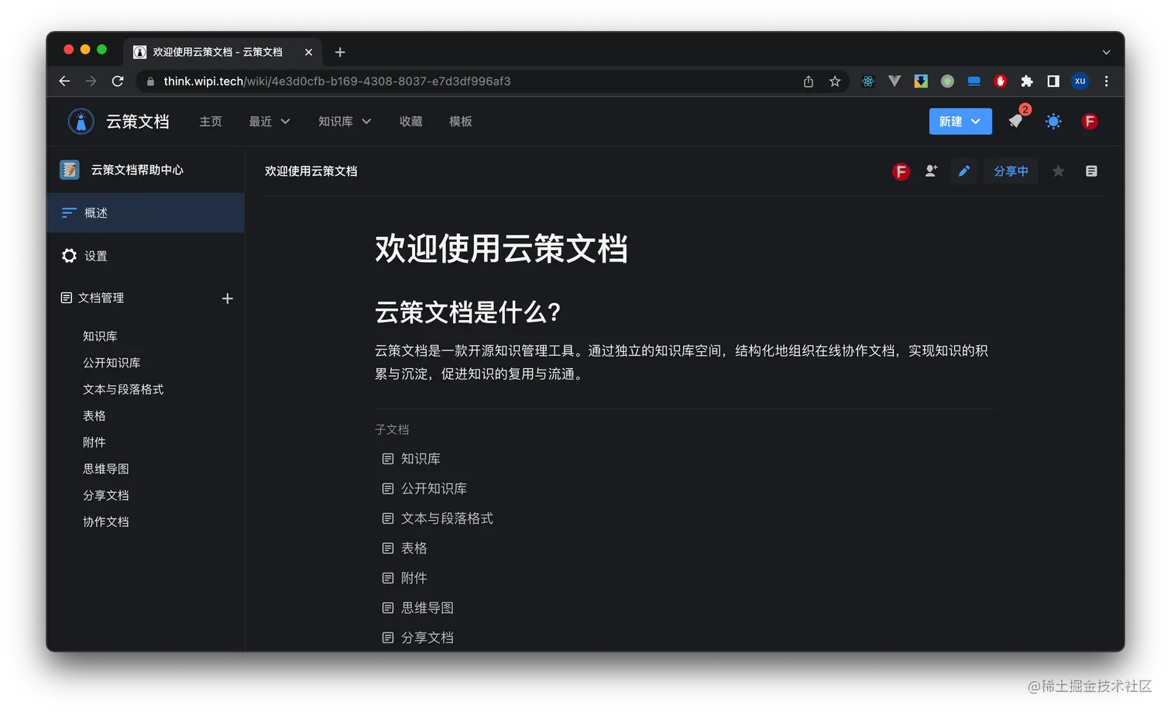The height and width of the screenshot is (713, 1171).
Task: Click the plus icon next to 文档管理
Action: [x=227, y=298]
